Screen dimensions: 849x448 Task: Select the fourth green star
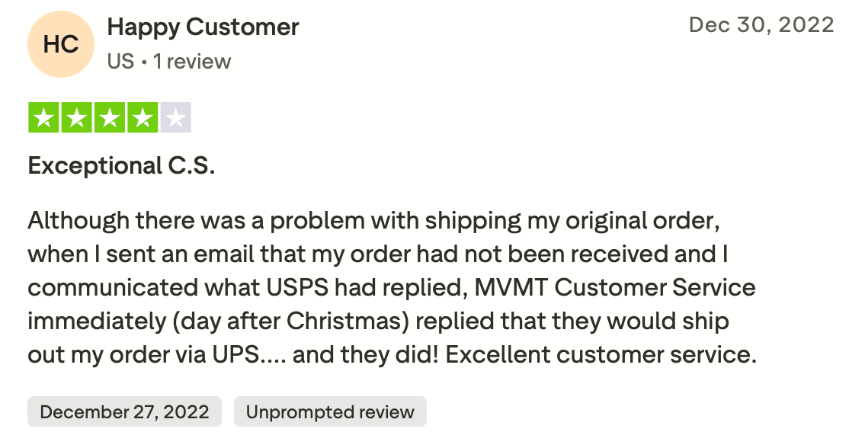[143, 117]
